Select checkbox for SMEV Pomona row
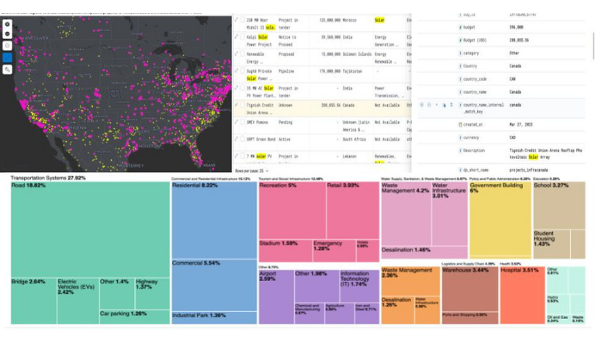 243,122
